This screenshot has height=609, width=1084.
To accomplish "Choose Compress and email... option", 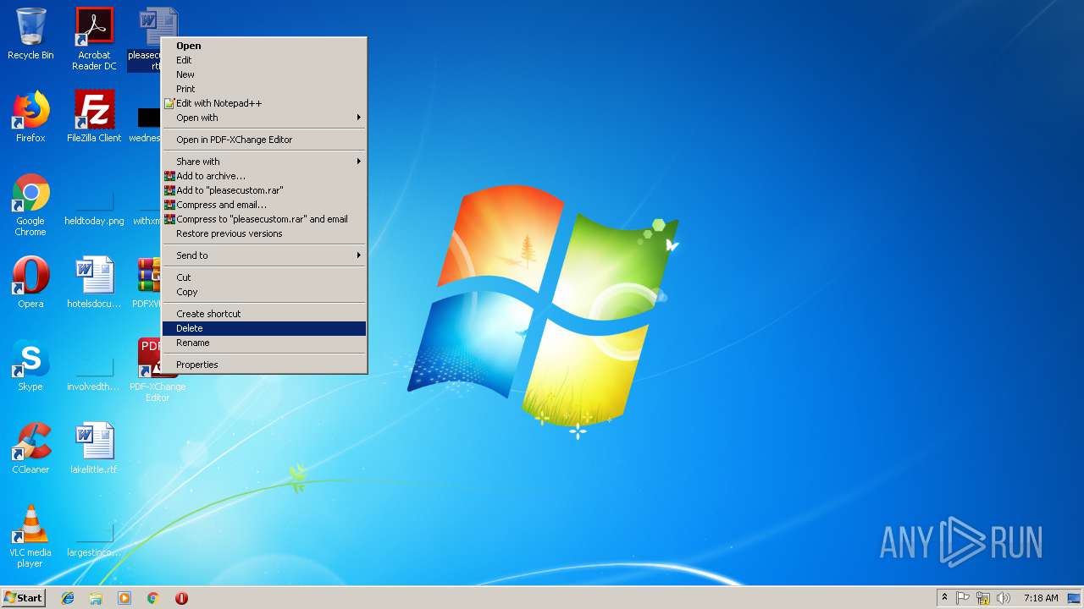I will coord(264,205).
